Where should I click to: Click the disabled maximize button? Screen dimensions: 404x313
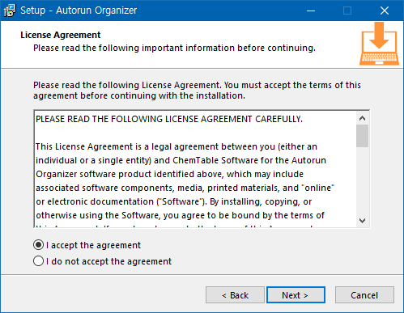pos(347,11)
